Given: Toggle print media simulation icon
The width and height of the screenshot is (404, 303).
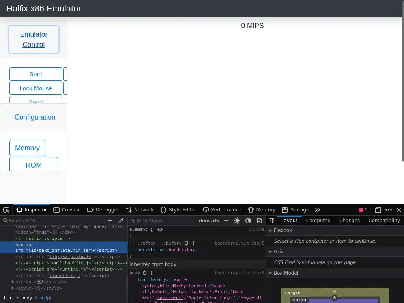Looking at the screenshot, I should pos(259,221).
